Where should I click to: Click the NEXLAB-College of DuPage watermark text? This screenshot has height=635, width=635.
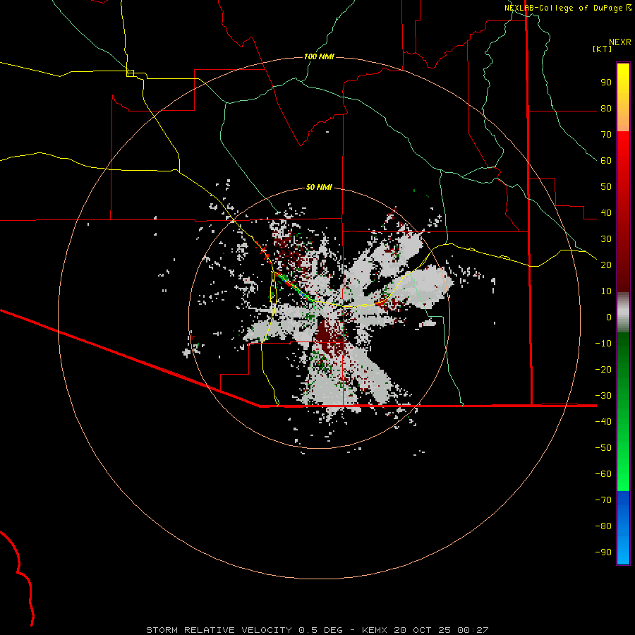[564, 8]
